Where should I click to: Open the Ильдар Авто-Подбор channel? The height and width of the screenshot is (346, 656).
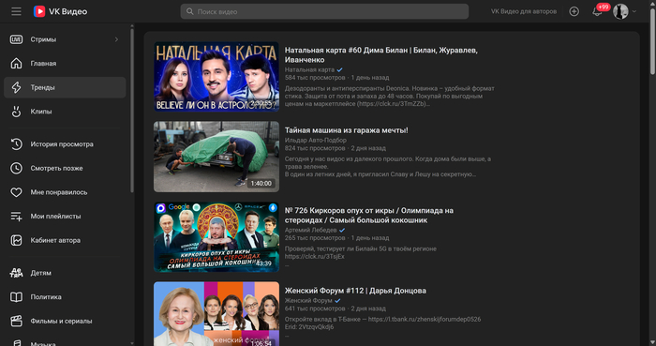[x=316, y=140]
